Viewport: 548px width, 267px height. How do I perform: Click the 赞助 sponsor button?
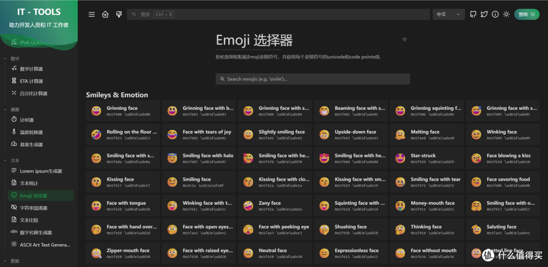(x=527, y=14)
